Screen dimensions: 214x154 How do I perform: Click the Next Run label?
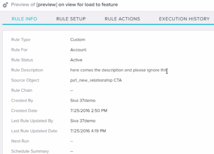20,141
